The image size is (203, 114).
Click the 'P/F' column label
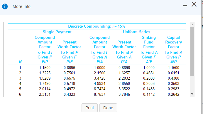coord(70,62)
